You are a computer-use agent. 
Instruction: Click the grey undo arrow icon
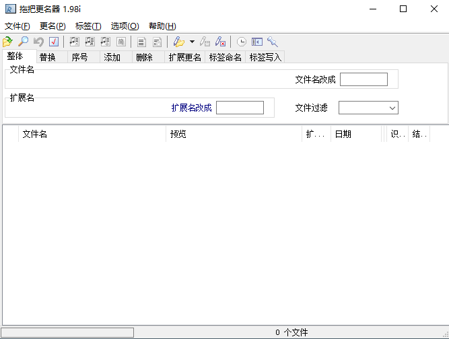click(38, 42)
